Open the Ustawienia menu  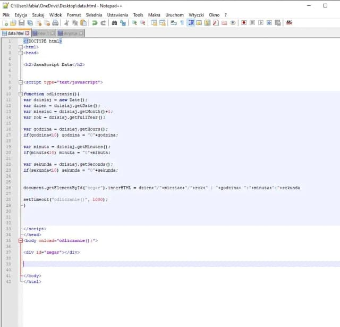[x=117, y=15]
